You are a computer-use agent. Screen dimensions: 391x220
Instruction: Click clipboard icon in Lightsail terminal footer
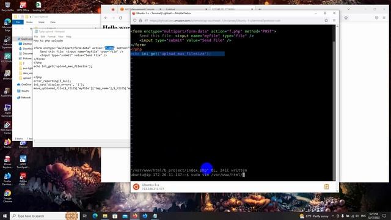326,186
